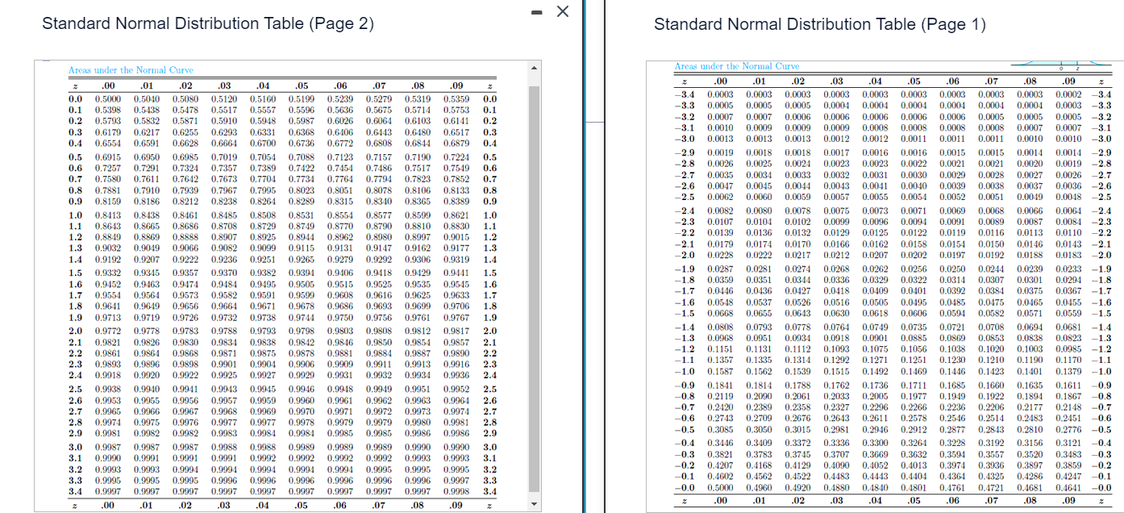Click the bottom '.00' column footer on Page 1
The width and height of the screenshot is (1124, 513).
click(722, 501)
